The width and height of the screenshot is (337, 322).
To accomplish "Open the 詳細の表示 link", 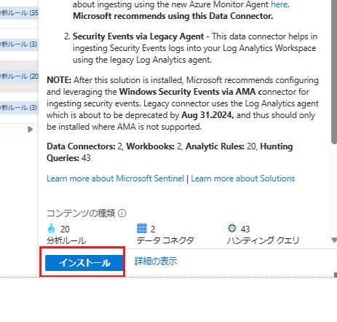I will click(x=156, y=262).
